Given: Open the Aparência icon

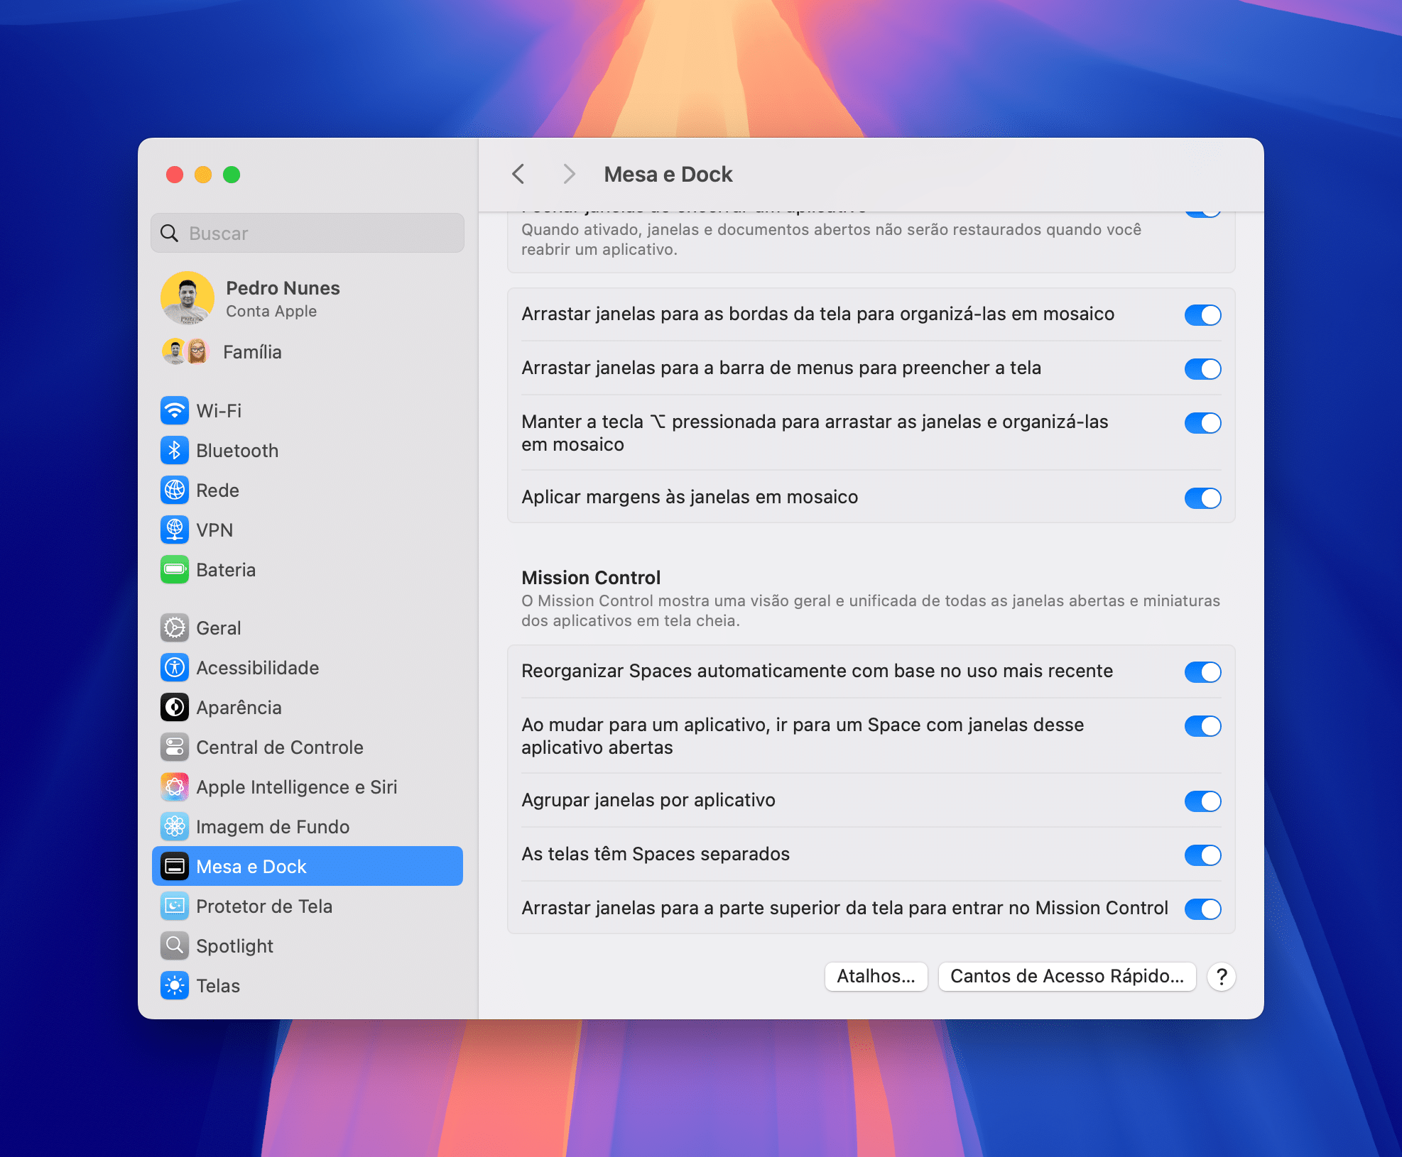Looking at the screenshot, I should point(175,707).
